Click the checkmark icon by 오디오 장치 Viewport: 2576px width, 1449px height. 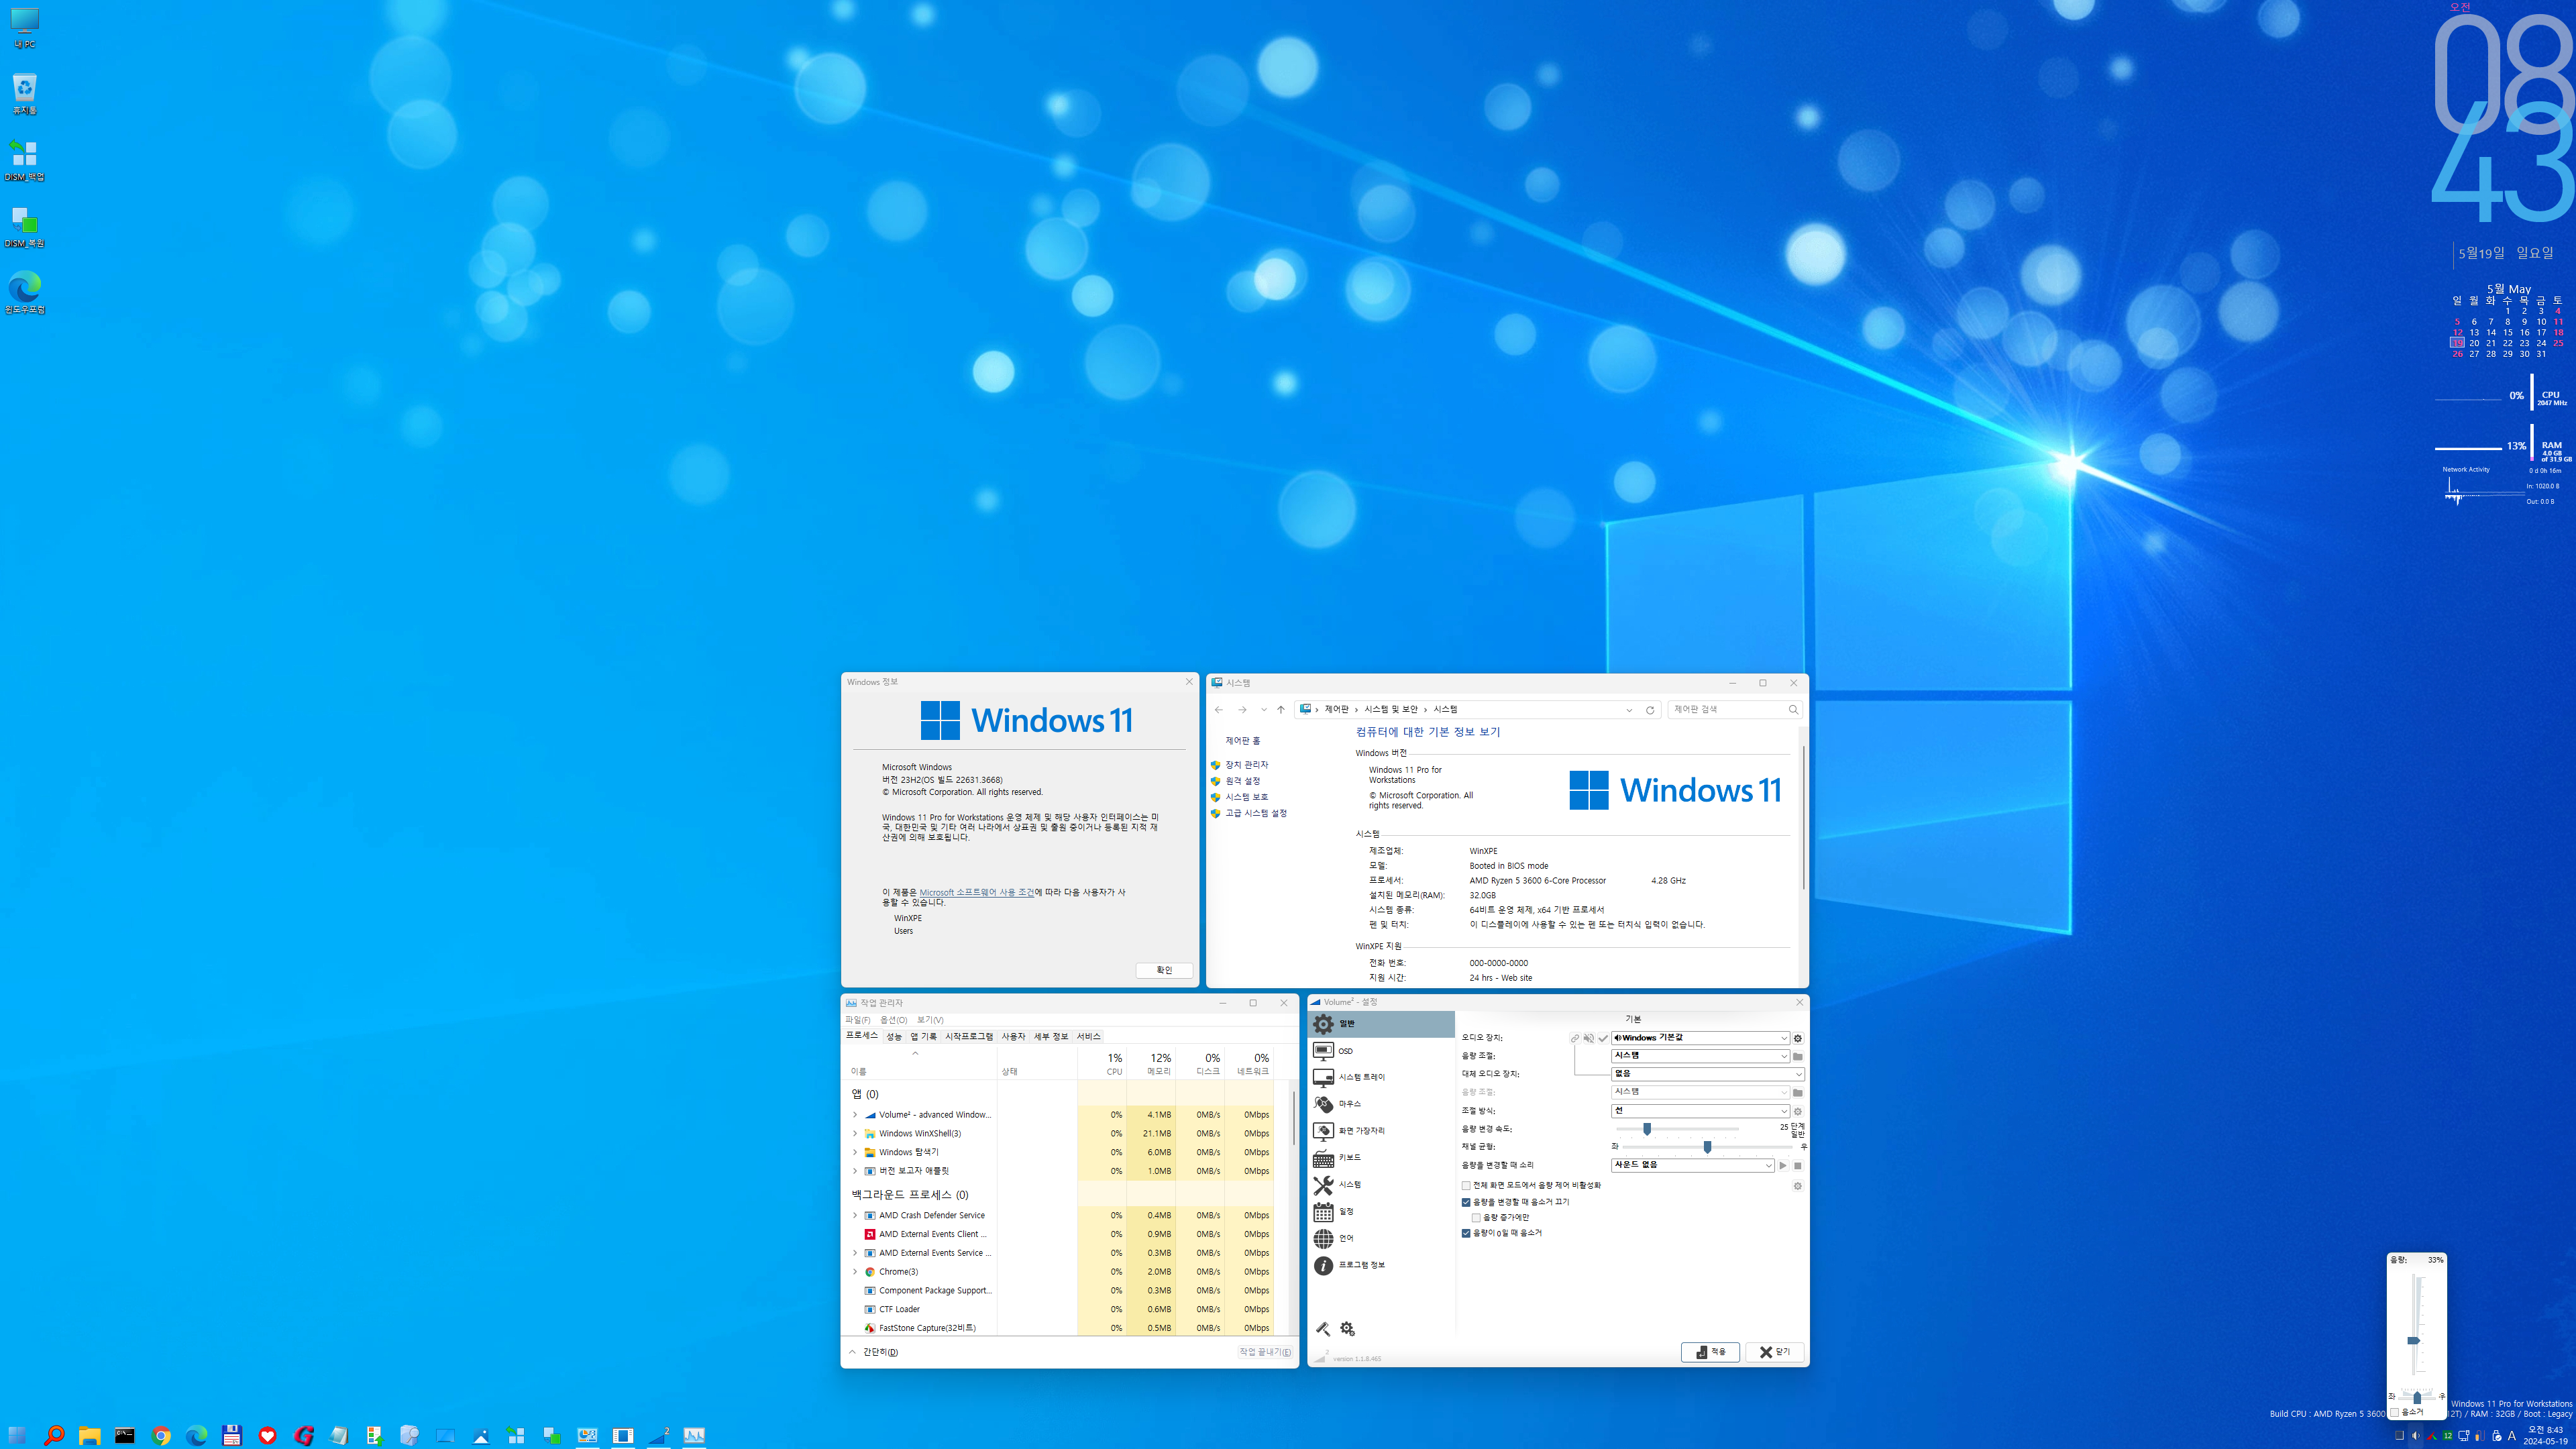[x=1603, y=1038]
